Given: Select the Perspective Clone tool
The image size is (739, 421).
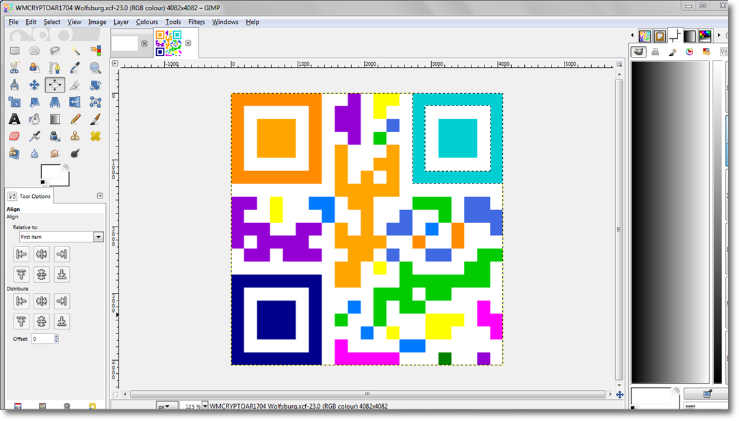Looking at the screenshot, I should (x=14, y=153).
